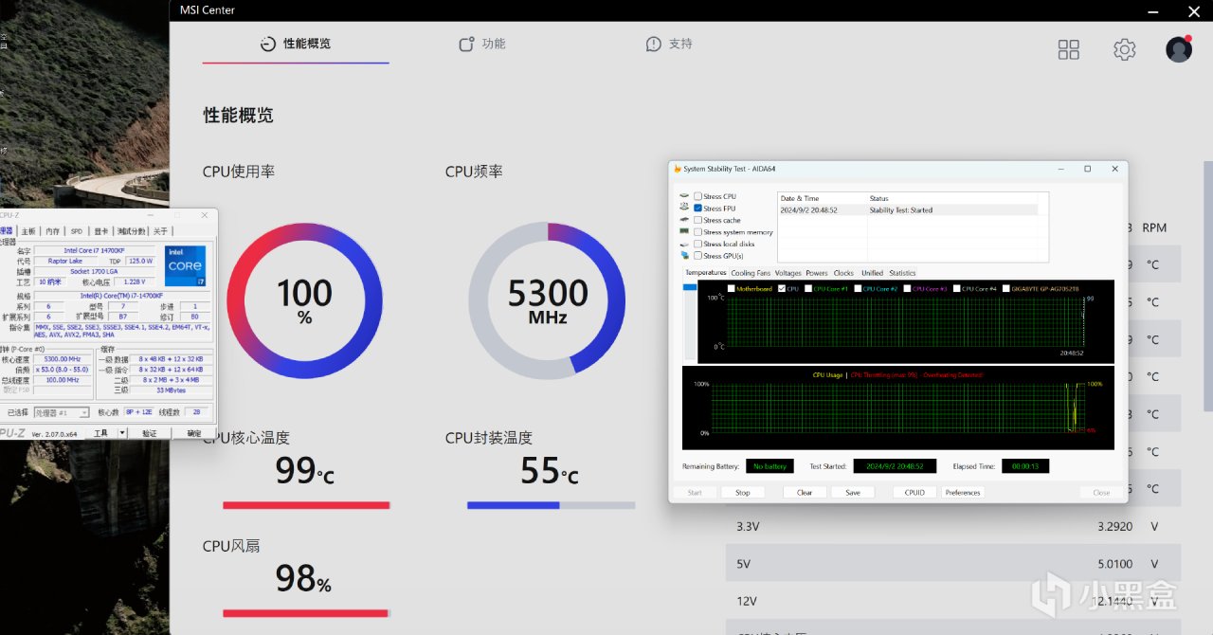This screenshot has width=1213, height=635.
Task: Click the Intel Core i7 14700KF name field
Action: 95,250
